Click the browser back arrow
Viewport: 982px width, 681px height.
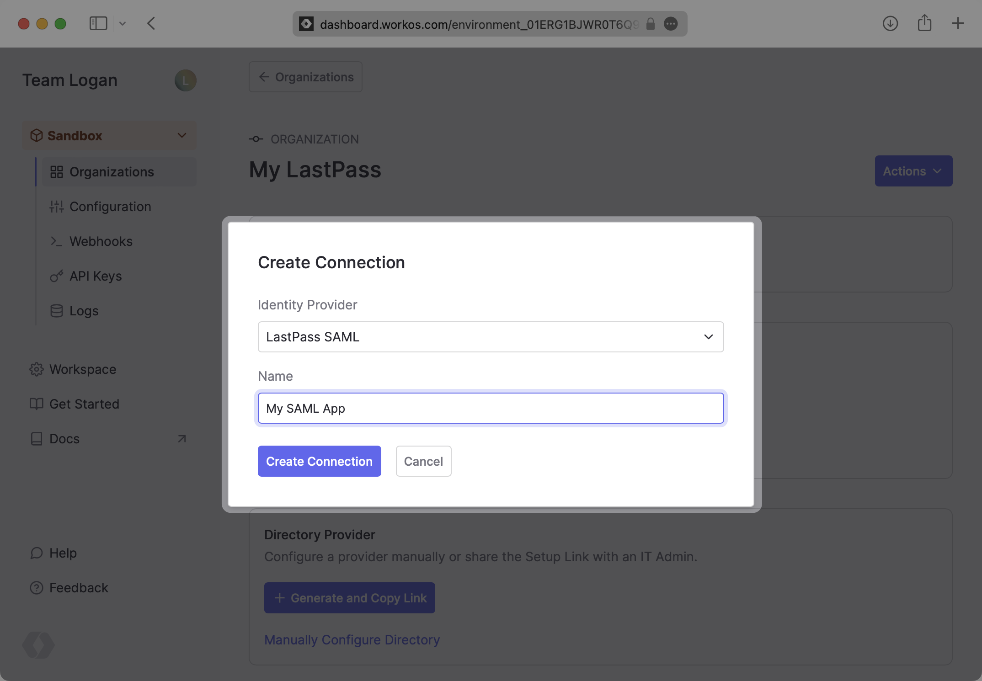[151, 23]
